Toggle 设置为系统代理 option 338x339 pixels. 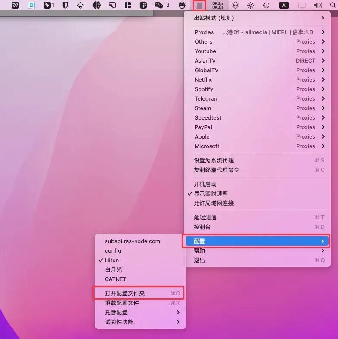click(257, 160)
